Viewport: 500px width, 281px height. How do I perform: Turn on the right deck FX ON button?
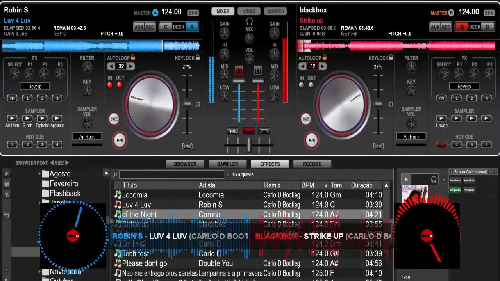[x=441, y=98]
